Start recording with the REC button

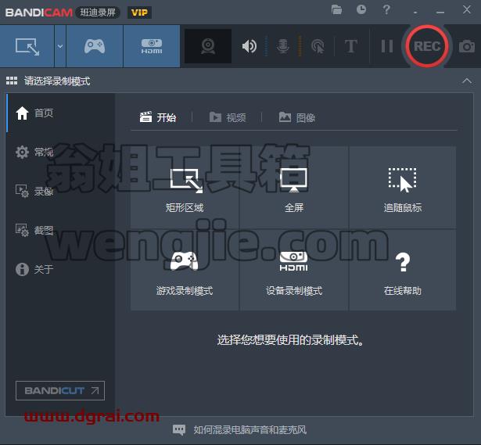pos(427,46)
